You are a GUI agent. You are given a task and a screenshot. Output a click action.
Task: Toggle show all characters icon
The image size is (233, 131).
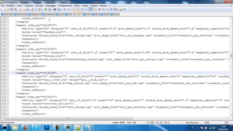pyautogui.click(x=87, y=9)
